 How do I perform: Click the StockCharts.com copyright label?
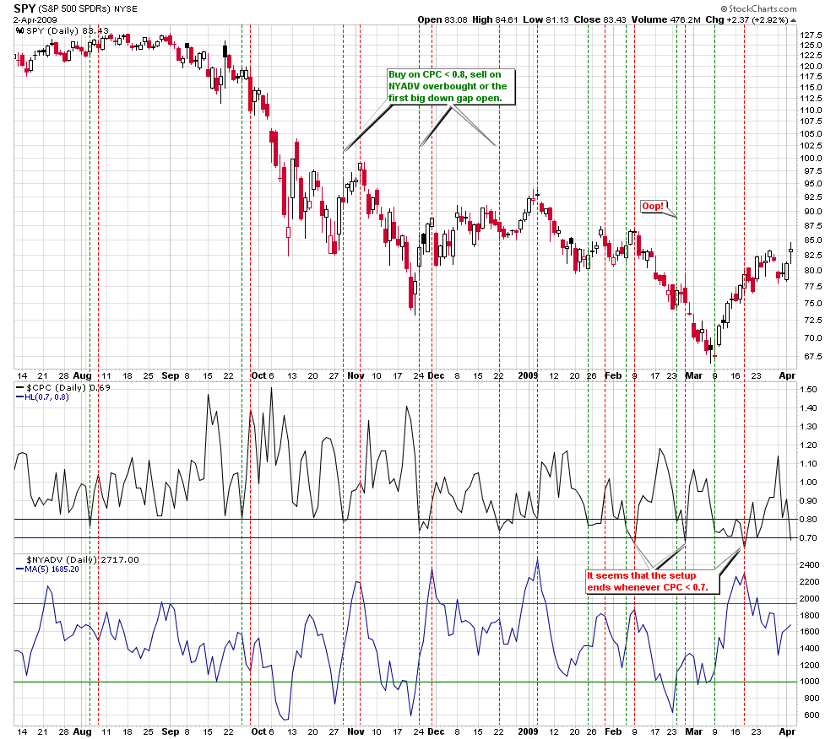(758, 8)
